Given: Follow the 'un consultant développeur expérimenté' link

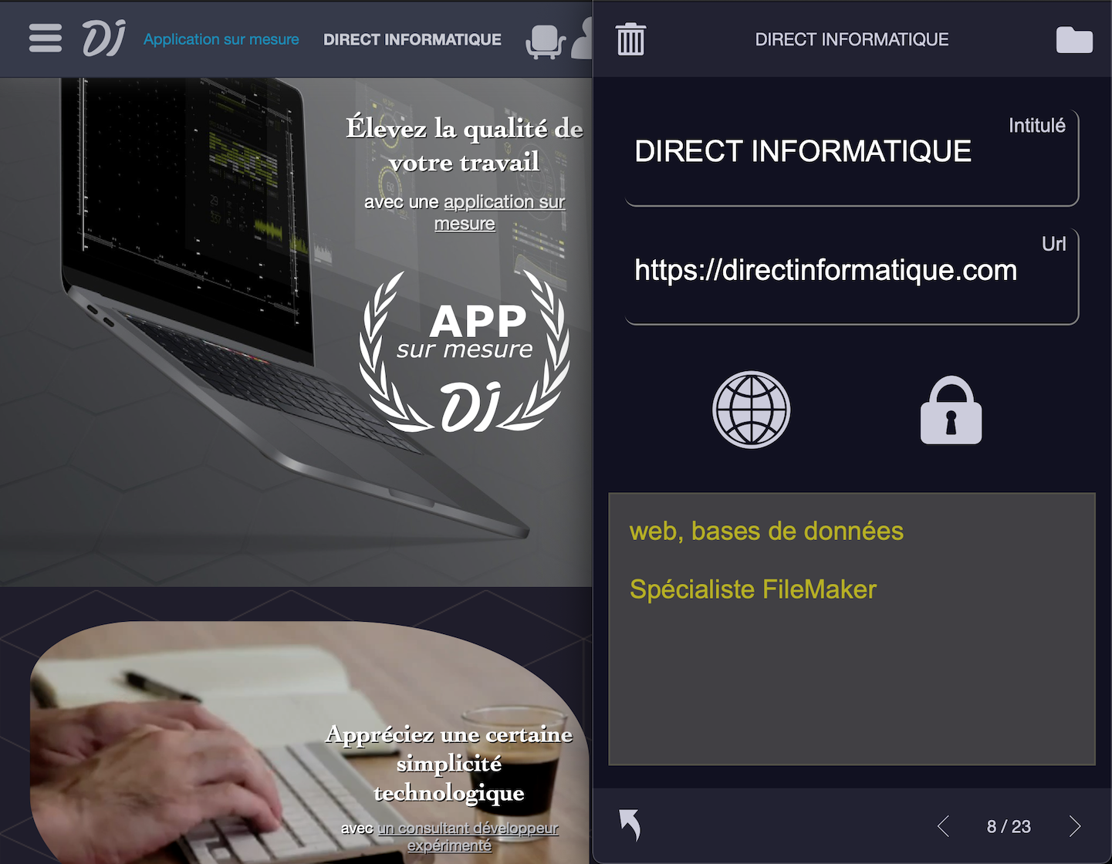Looking at the screenshot, I should 468,836.
